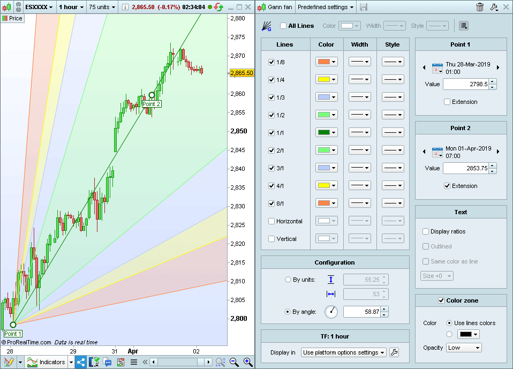Click the trash icon to delete Gann fan
The image size is (513, 369).
coord(479,7)
